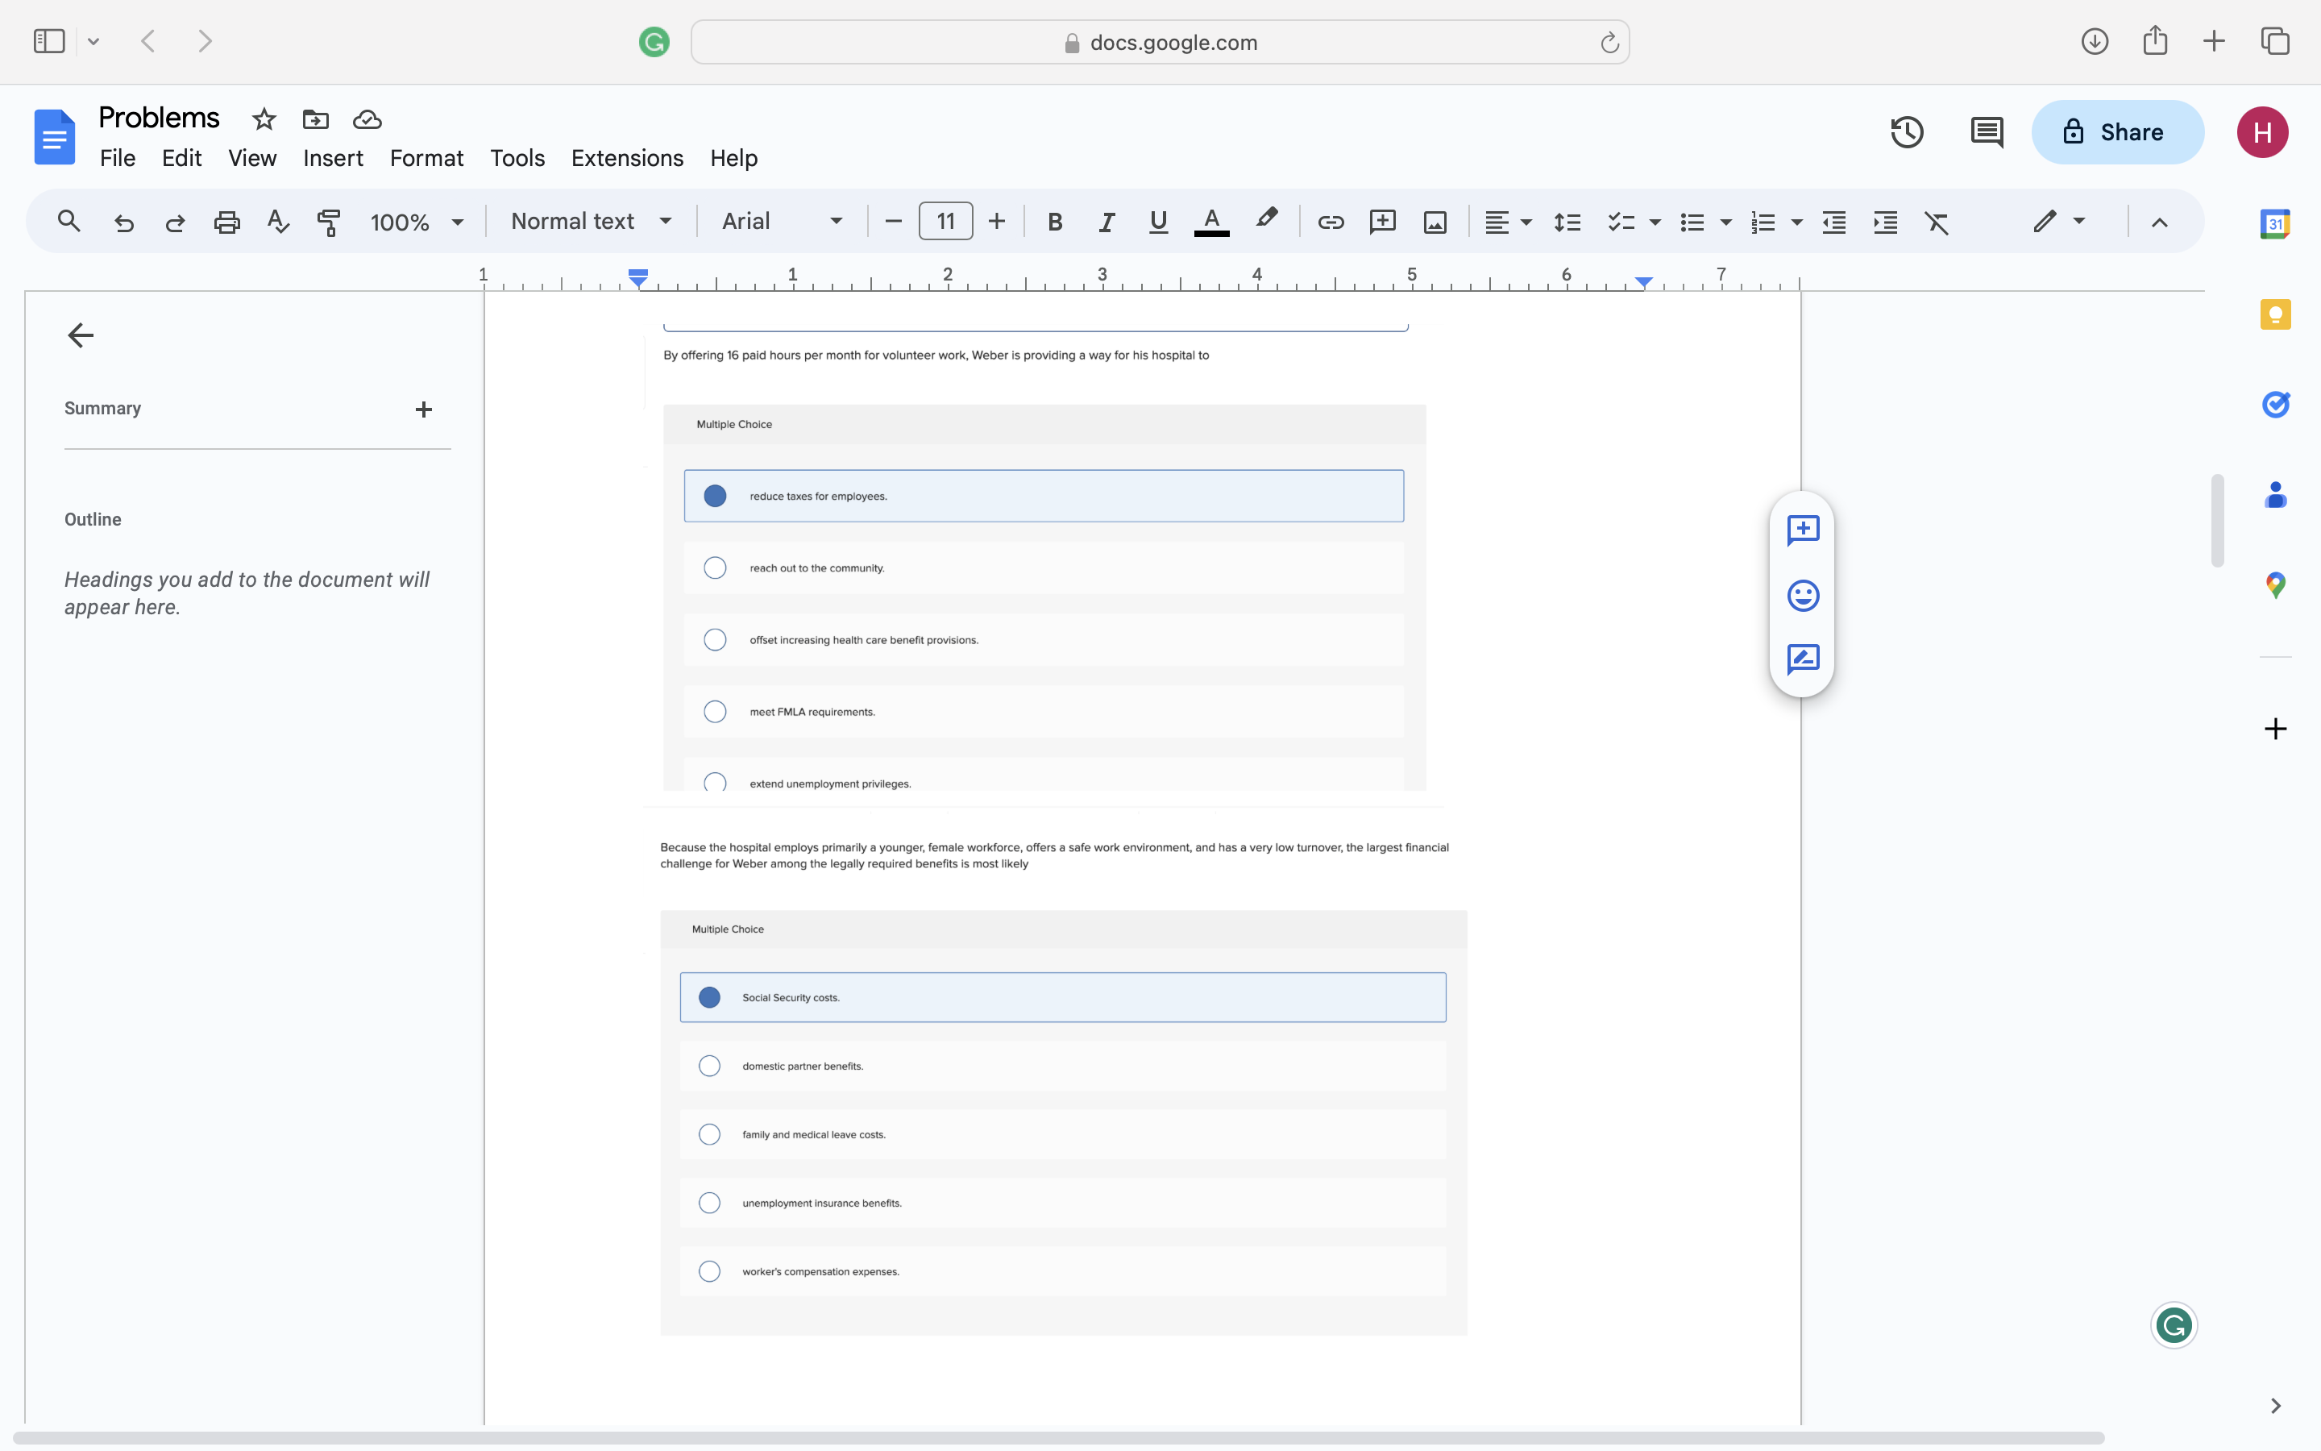Open the Extensions menu
This screenshot has height=1451, width=2321.
(626, 158)
